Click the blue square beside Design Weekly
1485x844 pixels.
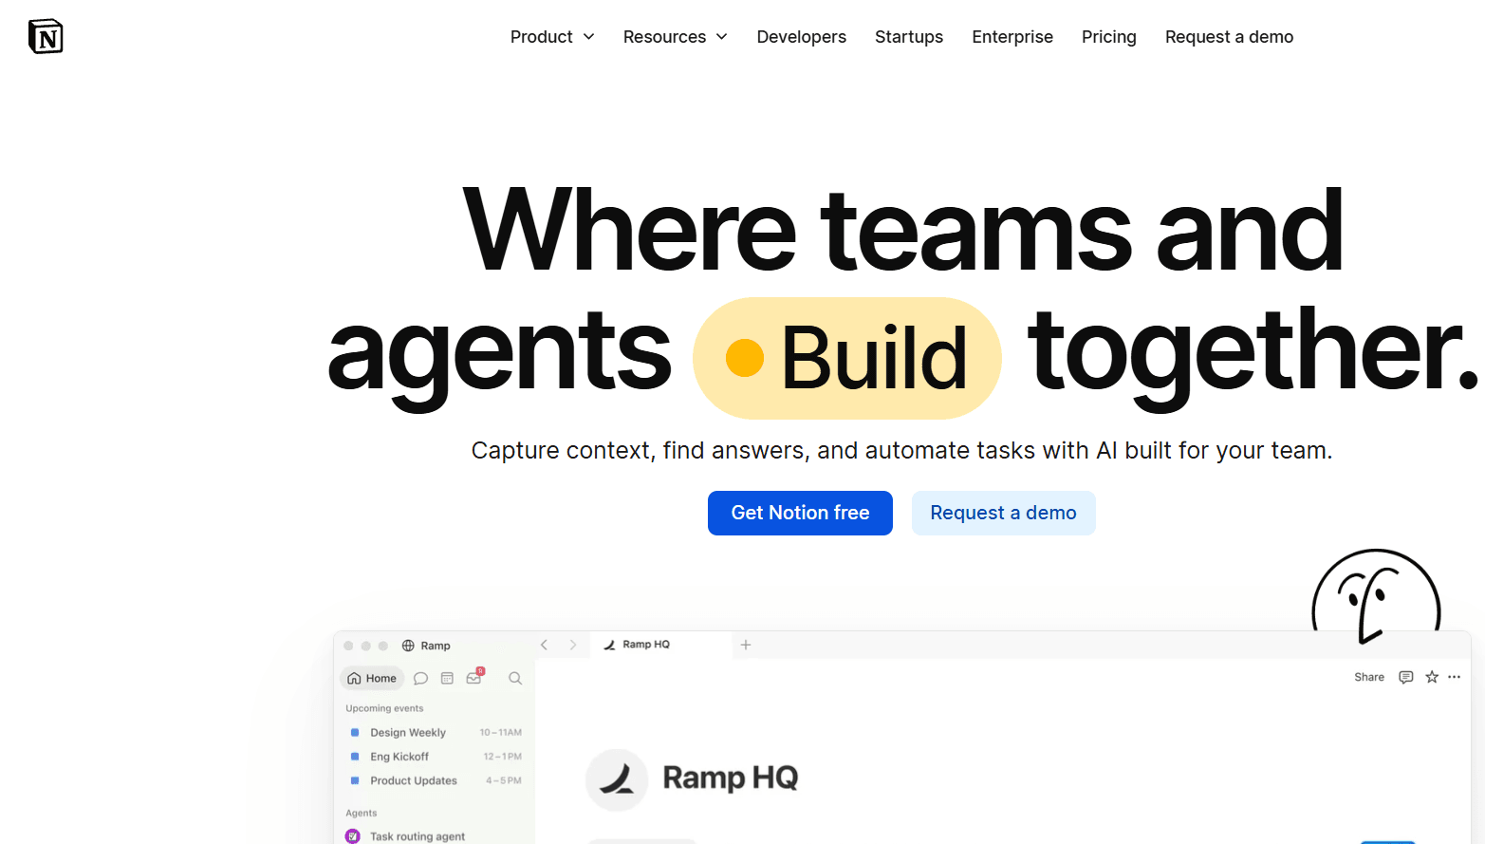[x=355, y=733]
